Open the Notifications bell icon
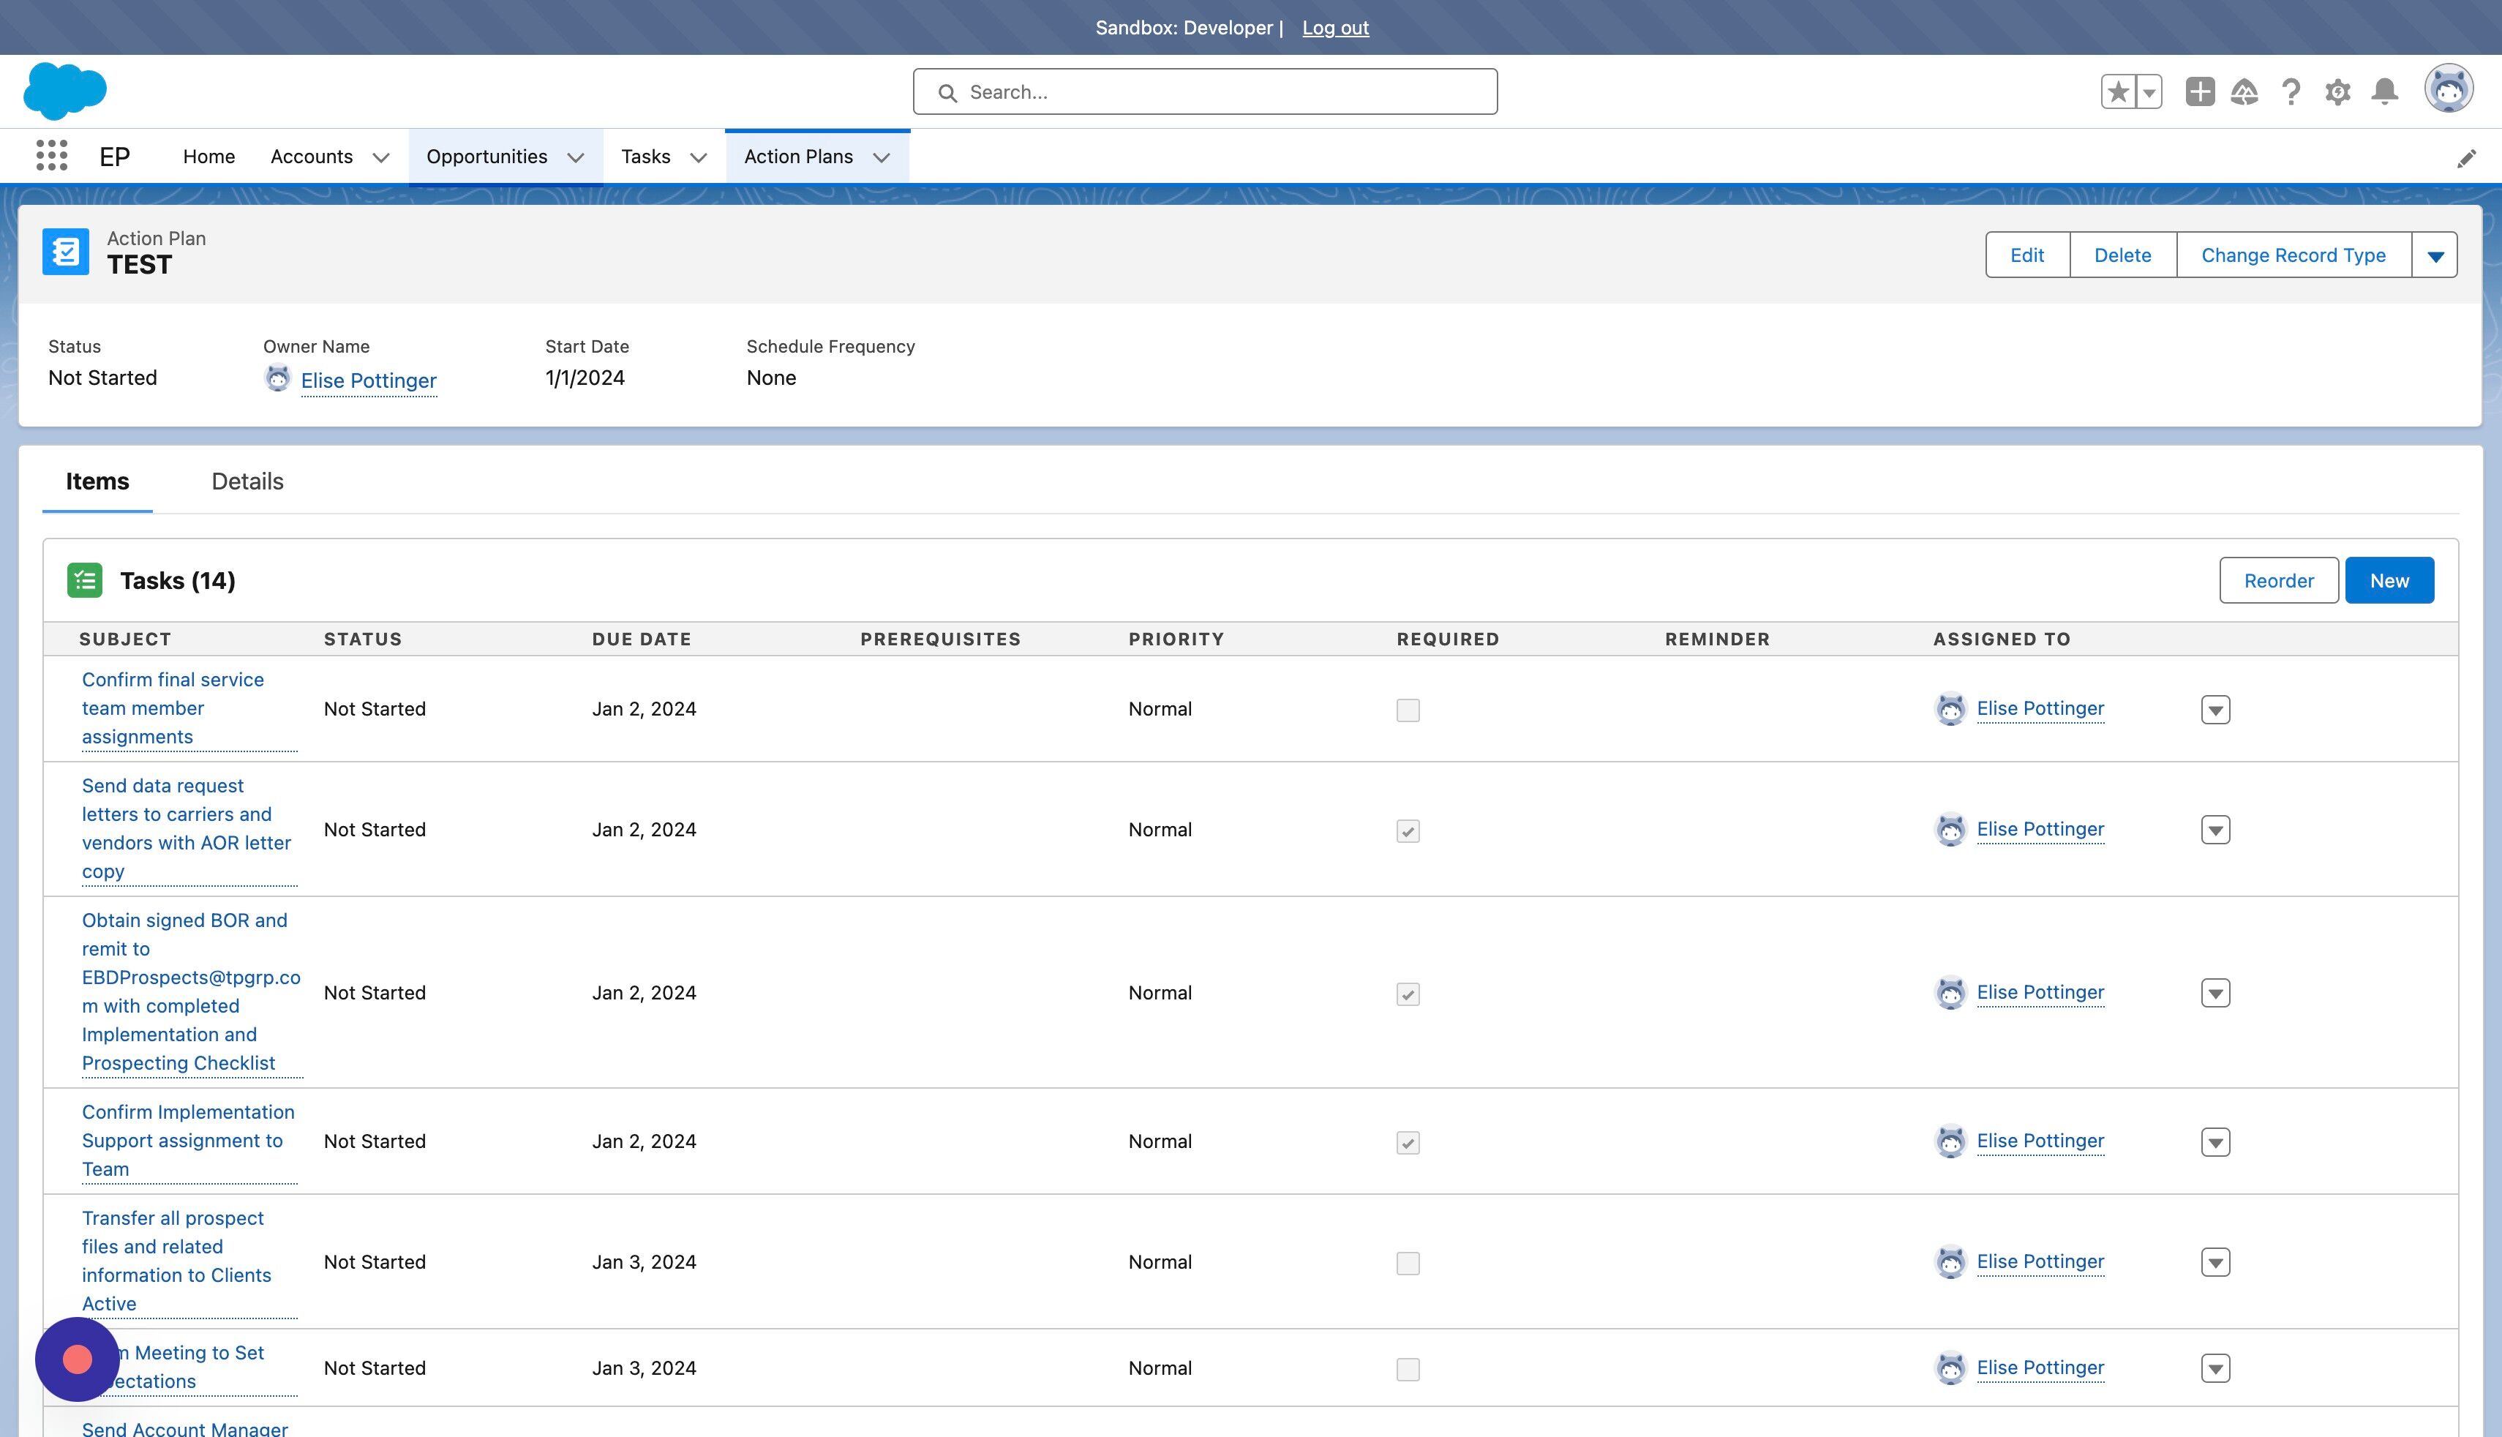 click(x=2385, y=91)
